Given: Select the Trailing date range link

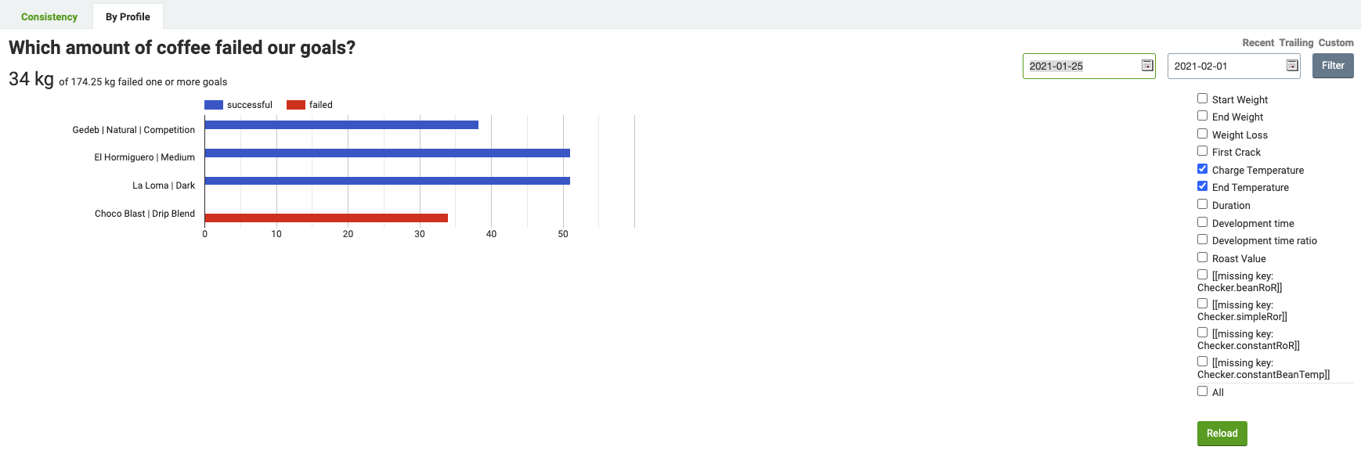Looking at the screenshot, I should [x=1296, y=43].
